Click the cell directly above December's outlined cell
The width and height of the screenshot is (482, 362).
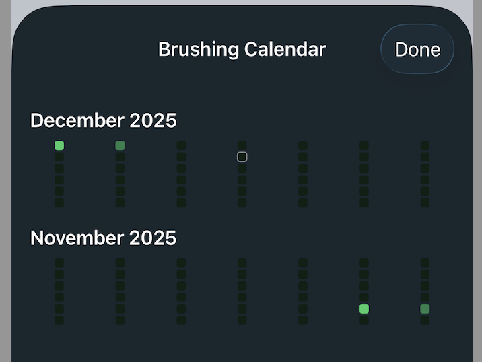click(242, 145)
